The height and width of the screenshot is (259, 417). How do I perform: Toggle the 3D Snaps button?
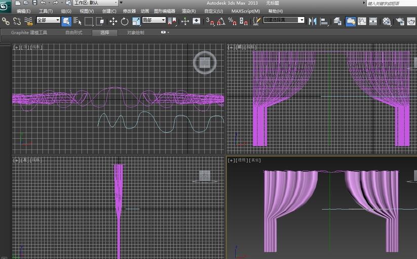[x=210, y=21]
